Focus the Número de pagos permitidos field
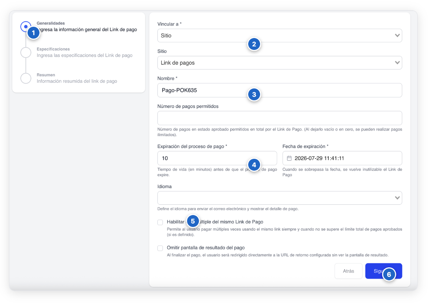 coord(280,118)
